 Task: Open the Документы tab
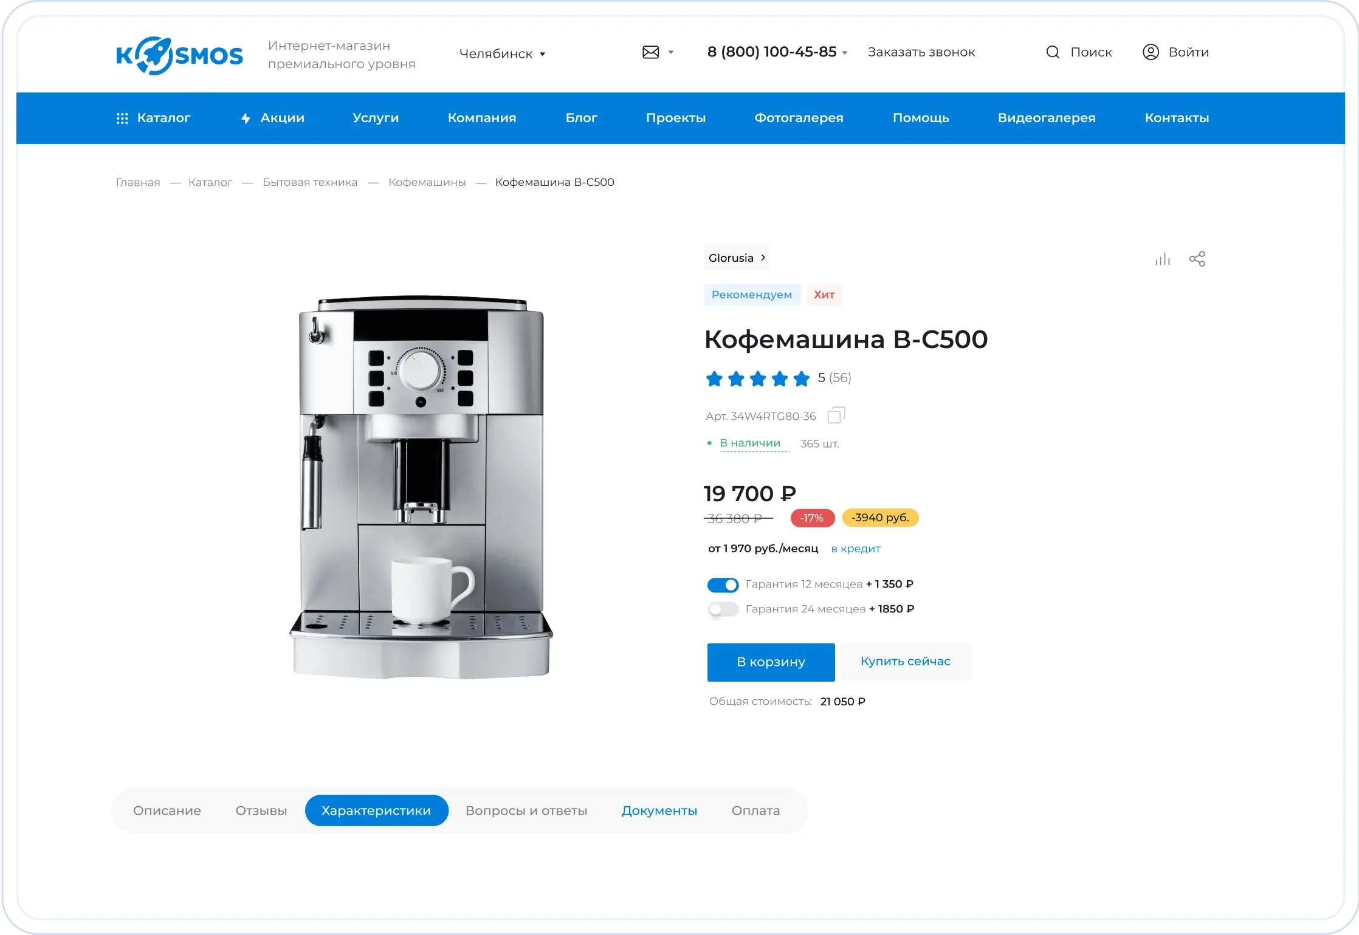(x=659, y=810)
